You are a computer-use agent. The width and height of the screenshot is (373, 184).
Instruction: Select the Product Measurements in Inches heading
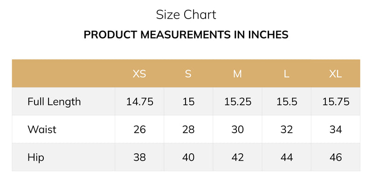[x=186, y=35]
